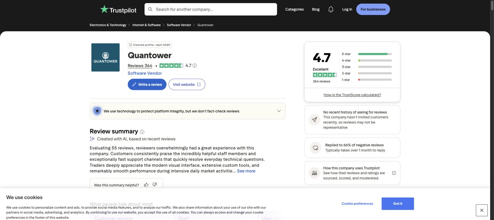Click 'Replied to 66% of negative reviews' text
Viewport: 494px width, 220px height.
(354, 145)
